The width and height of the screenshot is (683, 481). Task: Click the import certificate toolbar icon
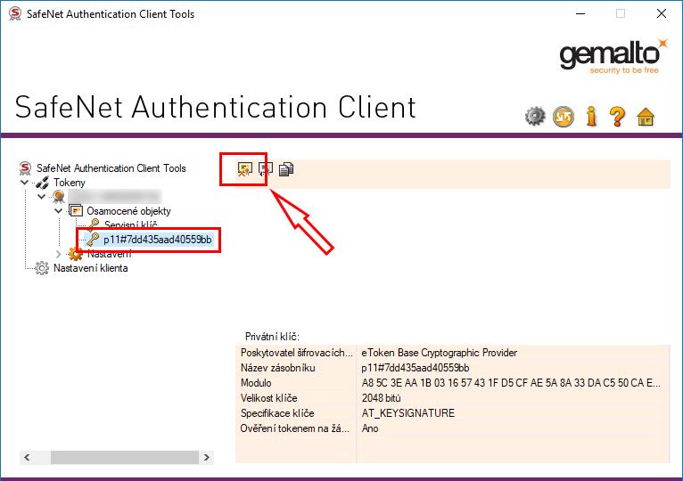[245, 169]
